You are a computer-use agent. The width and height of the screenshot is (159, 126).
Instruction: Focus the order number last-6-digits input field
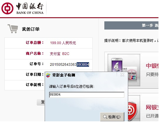[x=87, y=95]
